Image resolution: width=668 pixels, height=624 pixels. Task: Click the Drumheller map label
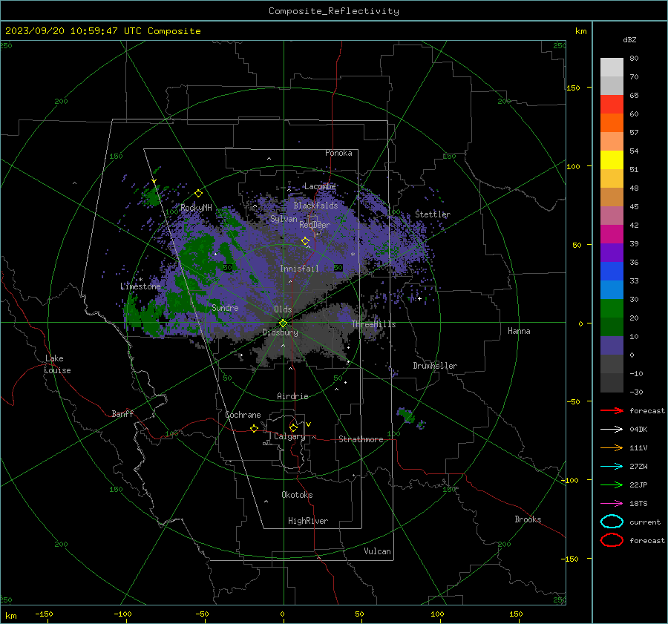(x=435, y=366)
